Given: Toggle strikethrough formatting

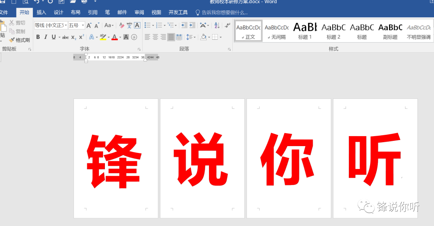Looking at the screenshot, I should 66,37.
